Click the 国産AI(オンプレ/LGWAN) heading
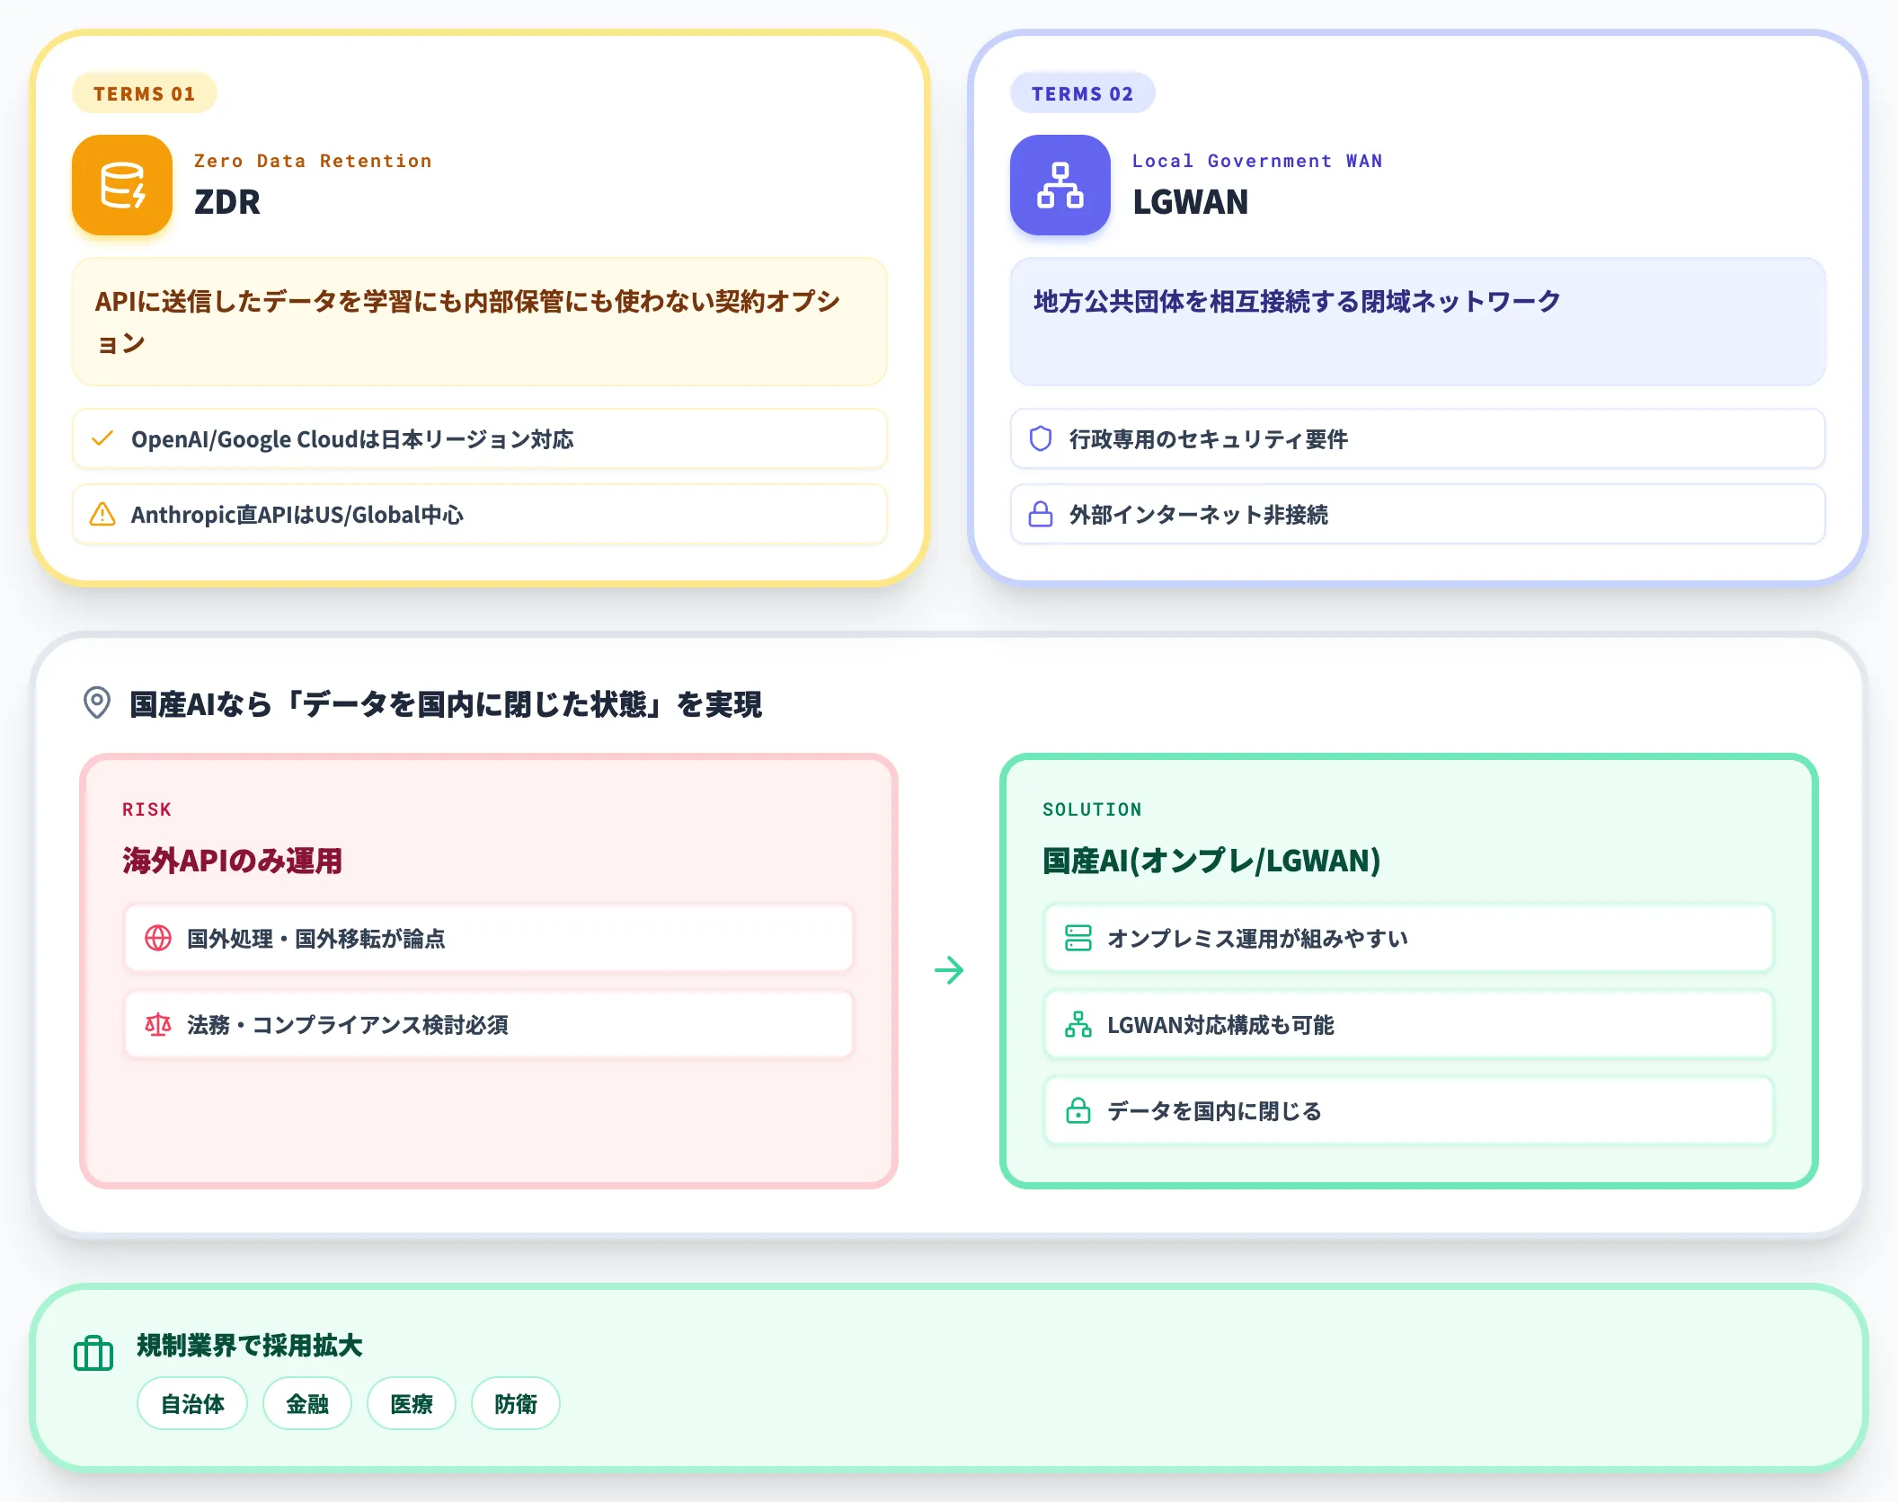The image size is (1898, 1502). click(1211, 861)
